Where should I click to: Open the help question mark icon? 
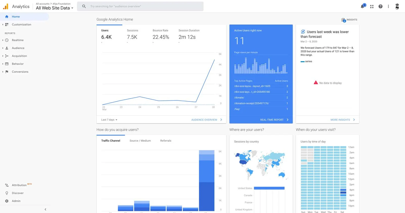coord(380,7)
